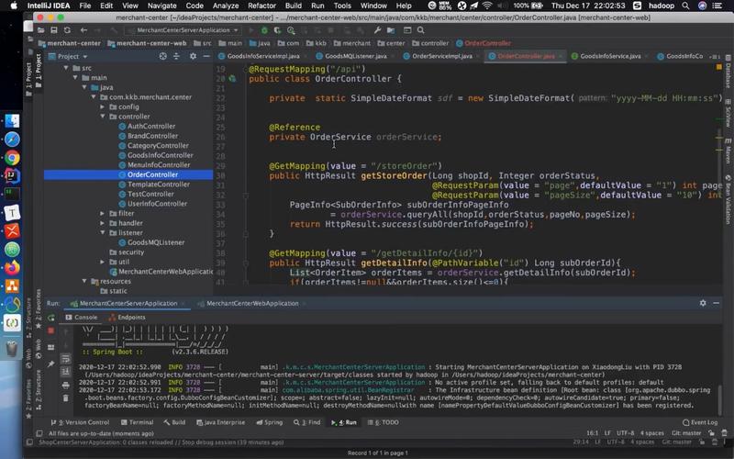Click the Rerun button in Run panel
Viewport: 734px width, 459px height.
(52, 317)
